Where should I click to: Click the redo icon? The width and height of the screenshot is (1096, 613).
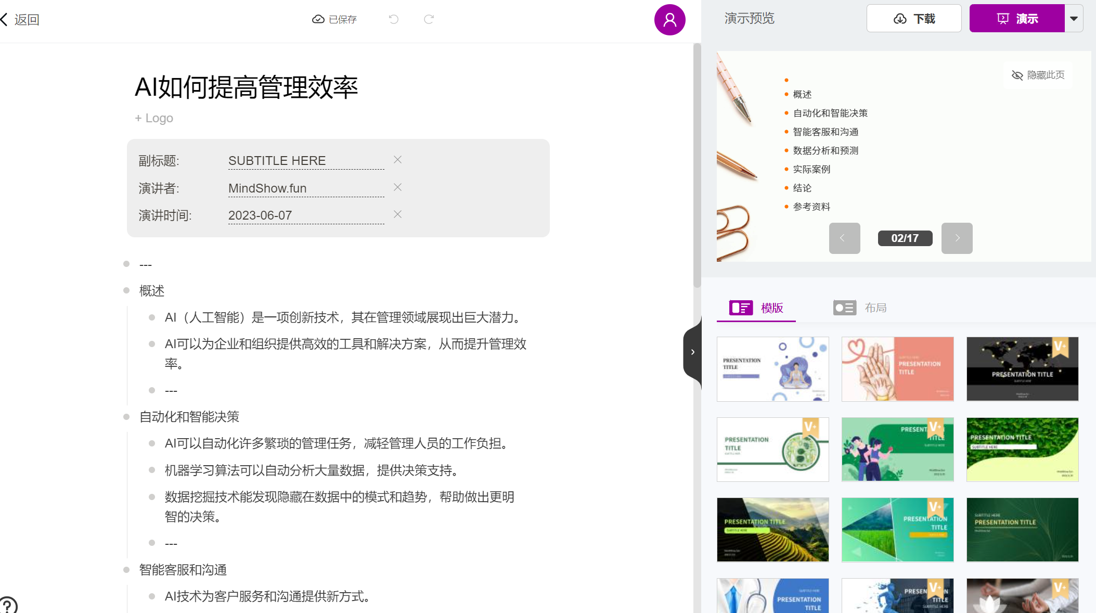coord(429,19)
